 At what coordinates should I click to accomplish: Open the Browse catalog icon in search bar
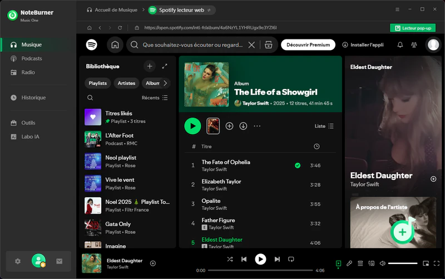pos(268,45)
